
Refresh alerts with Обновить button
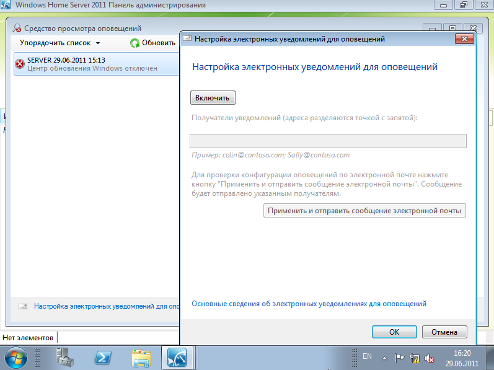(x=152, y=43)
